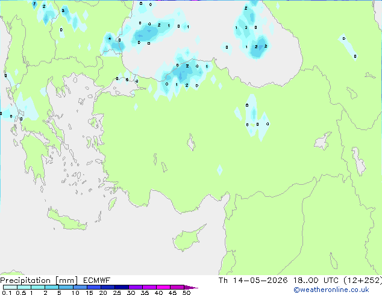382x295 pixels.
Task: Click the '0.5' legend label
Action: (x=21, y=293)
